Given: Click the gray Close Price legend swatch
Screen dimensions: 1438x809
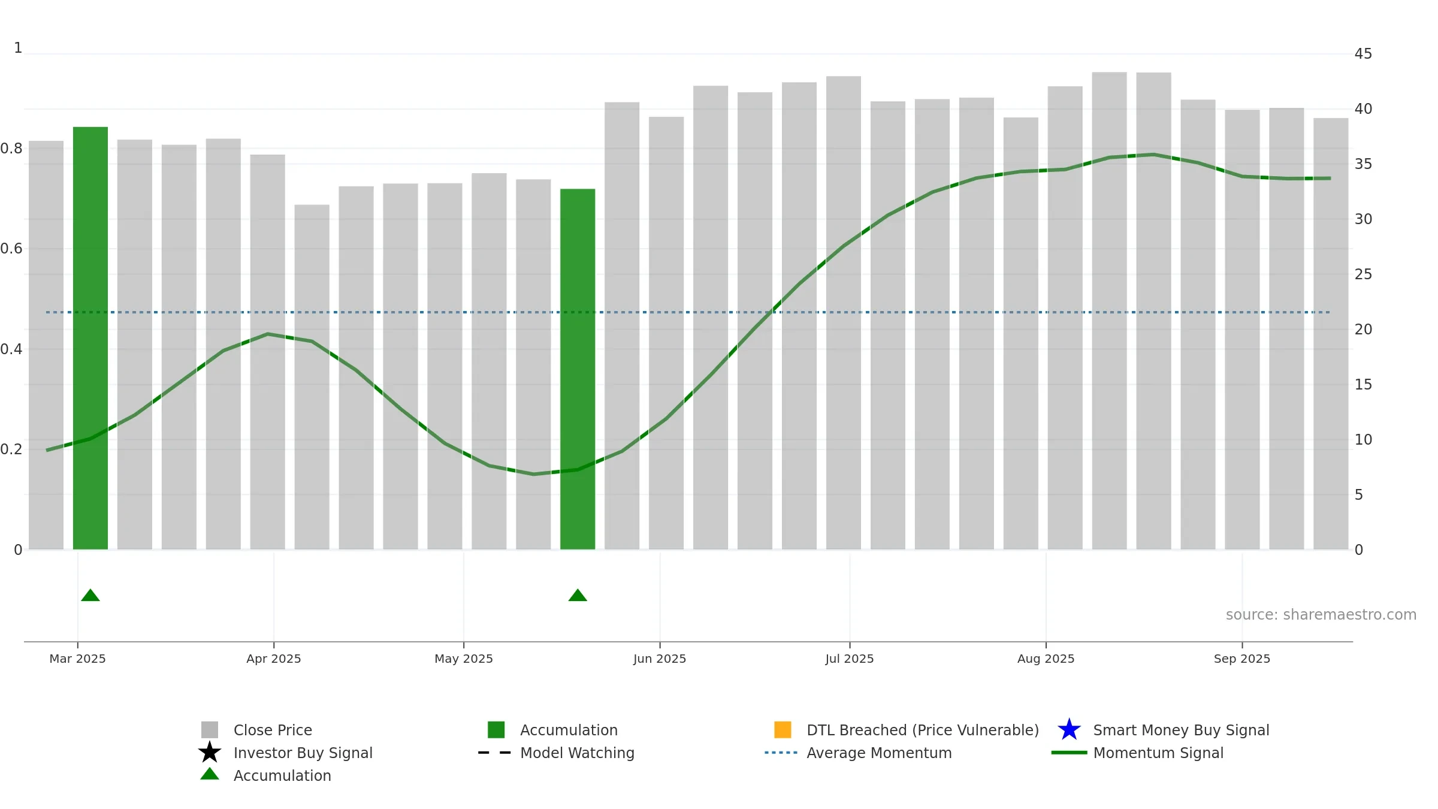Looking at the screenshot, I should 210,730.
